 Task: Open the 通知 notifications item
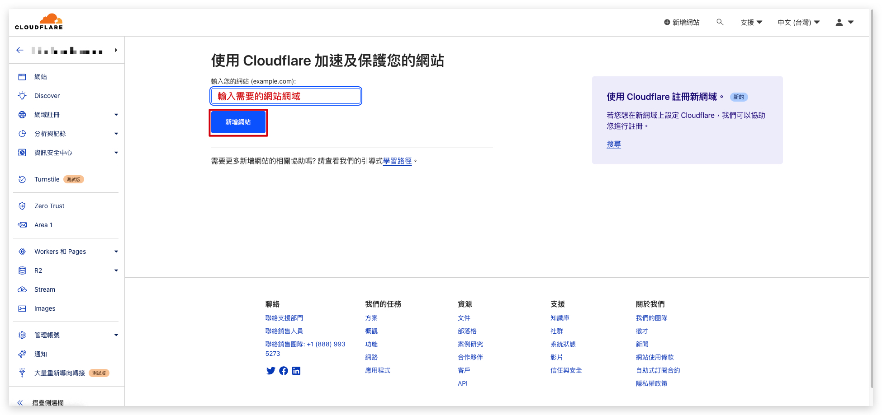click(40, 354)
